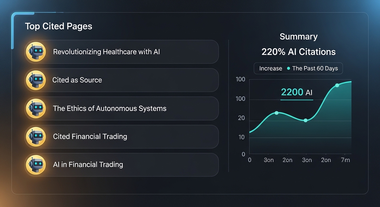This screenshot has height=207, width=380.
Task: Click the 7m label on chart axis
Action: click(x=345, y=160)
